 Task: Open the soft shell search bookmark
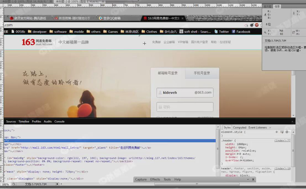pos(195,31)
